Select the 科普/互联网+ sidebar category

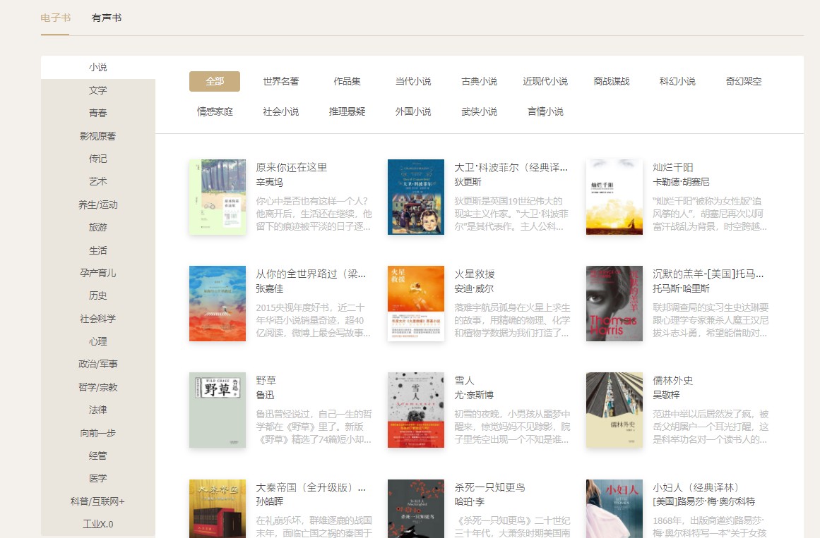(97, 501)
